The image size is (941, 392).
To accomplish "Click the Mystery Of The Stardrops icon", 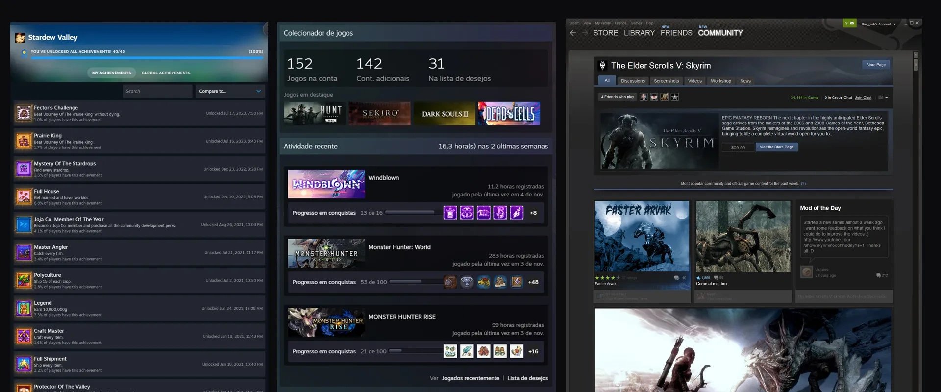I will tap(24, 169).
